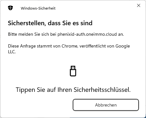Click the Windows-Sicherheit title text
146x118 pixels.
pos(38,8)
